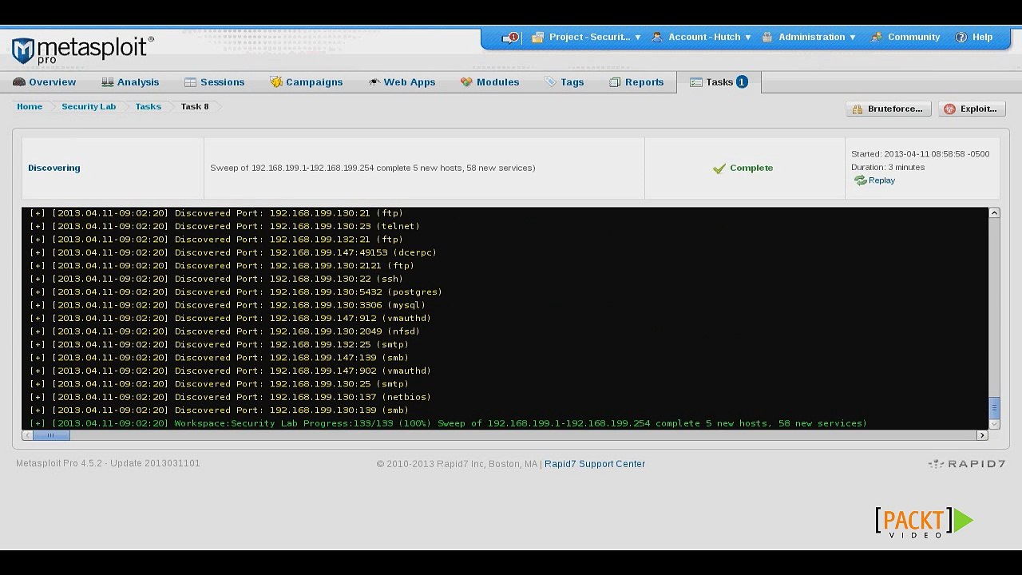Screen dimensions: 1022x575
Task: Click the Metasploit Pro 4.5.2 version text
Action: coord(108,463)
